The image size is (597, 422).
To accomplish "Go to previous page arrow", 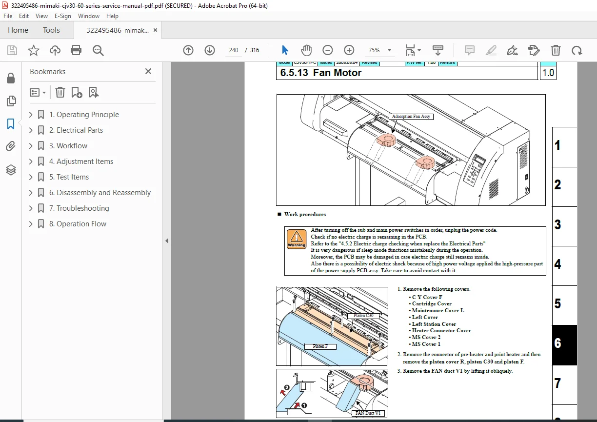I will (x=188, y=50).
